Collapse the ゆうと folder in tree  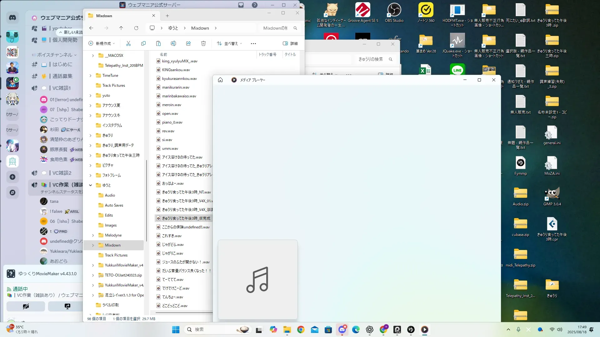point(90,185)
